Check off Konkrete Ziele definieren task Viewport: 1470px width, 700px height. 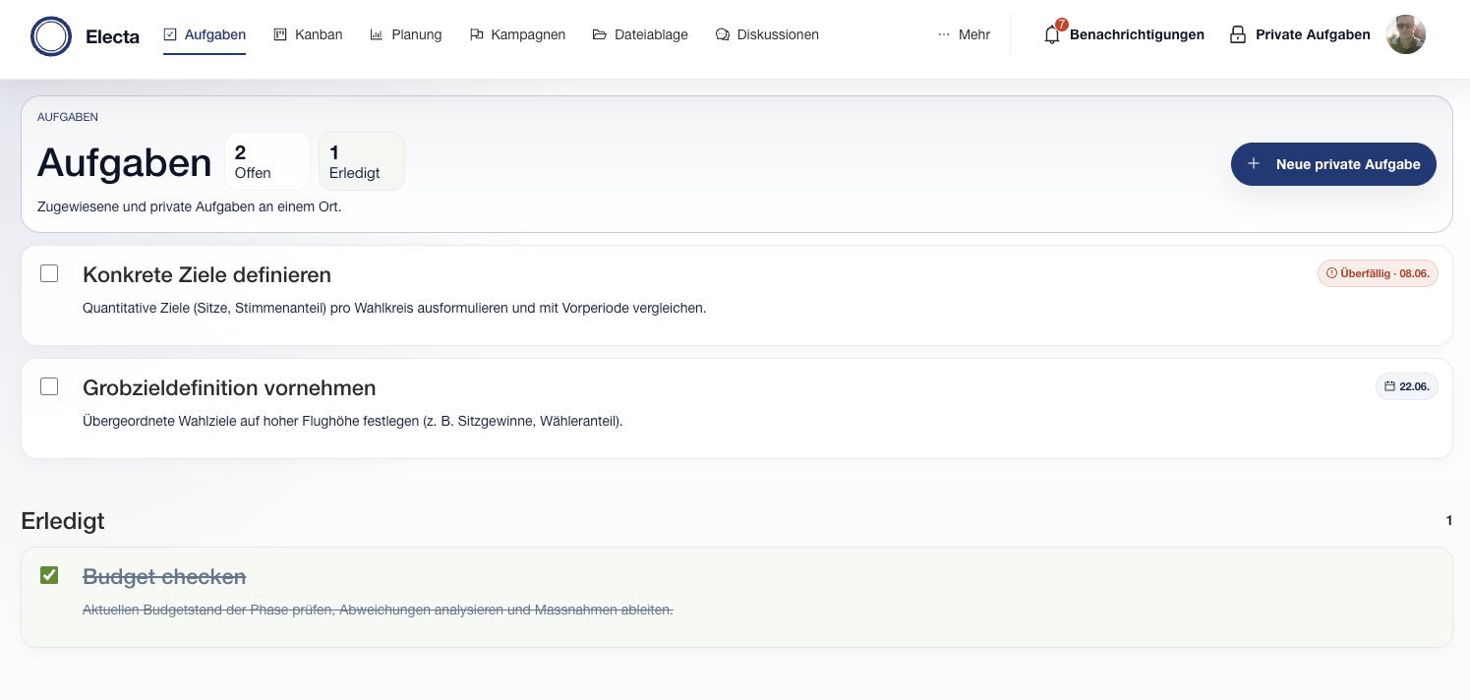tap(49, 273)
